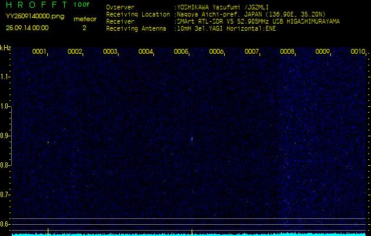Screen dimensions: 371x236
Task: Click time marker 0008
Action: pos(287,51)
